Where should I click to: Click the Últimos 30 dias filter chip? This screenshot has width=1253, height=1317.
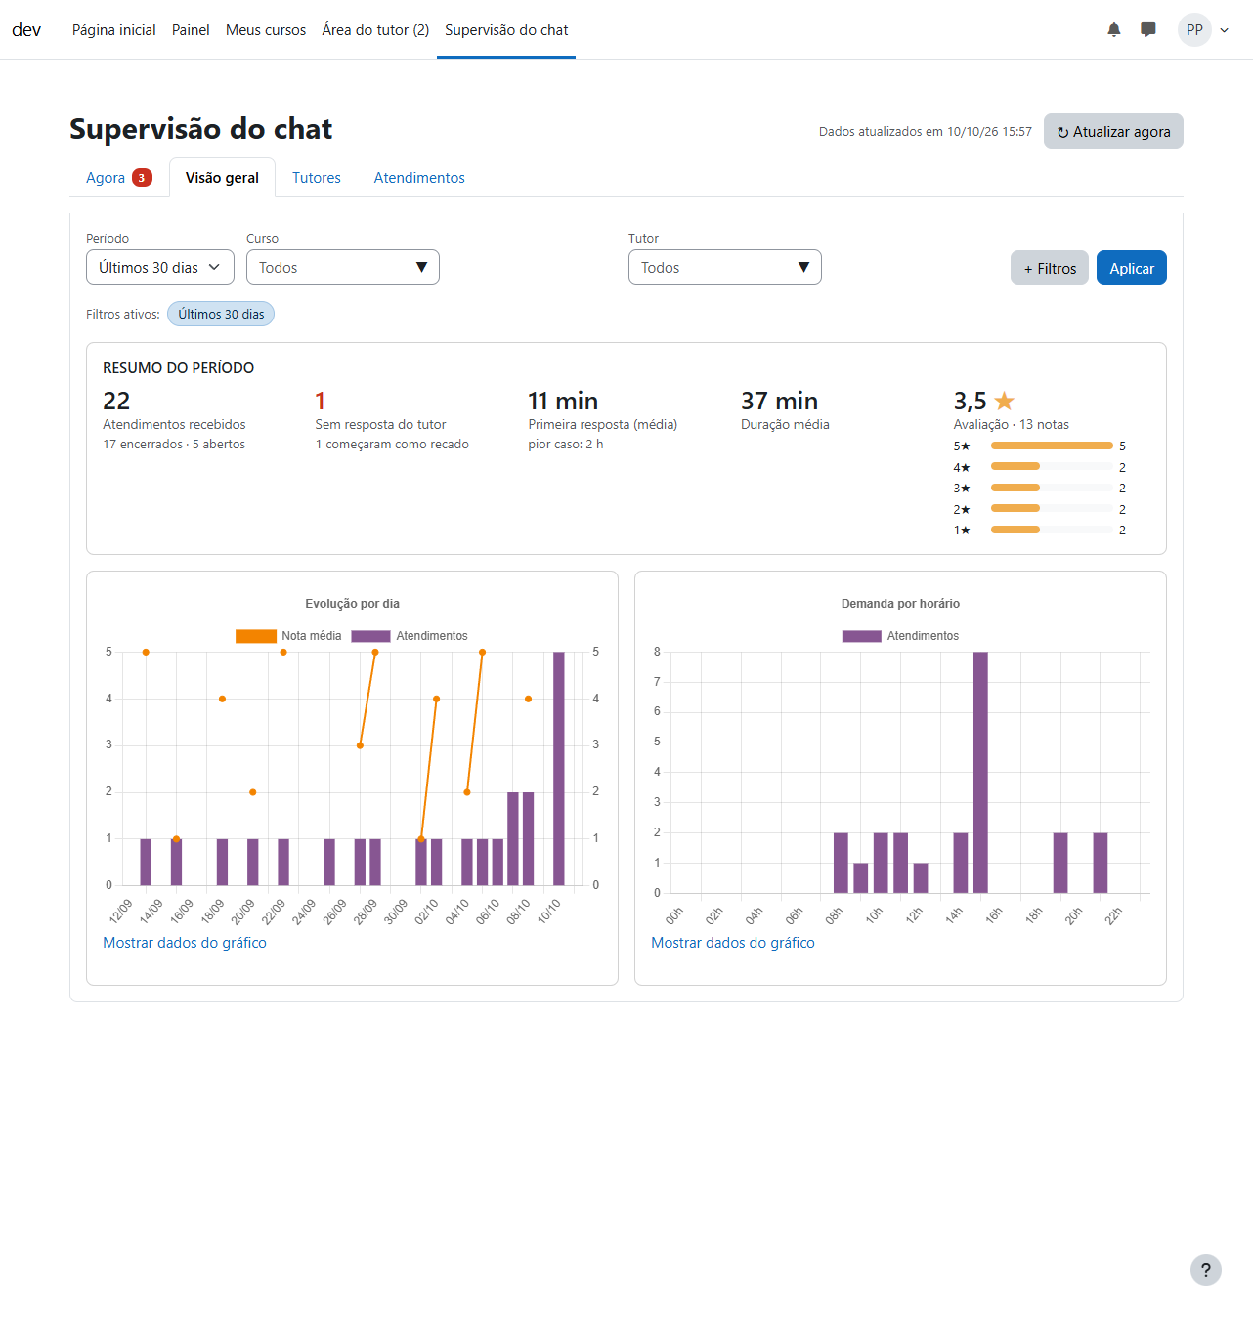221,314
